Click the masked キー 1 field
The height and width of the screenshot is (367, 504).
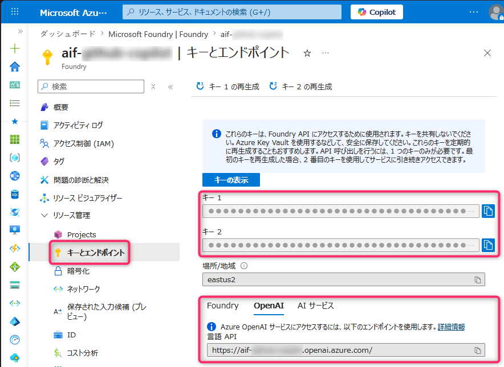point(341,211)
